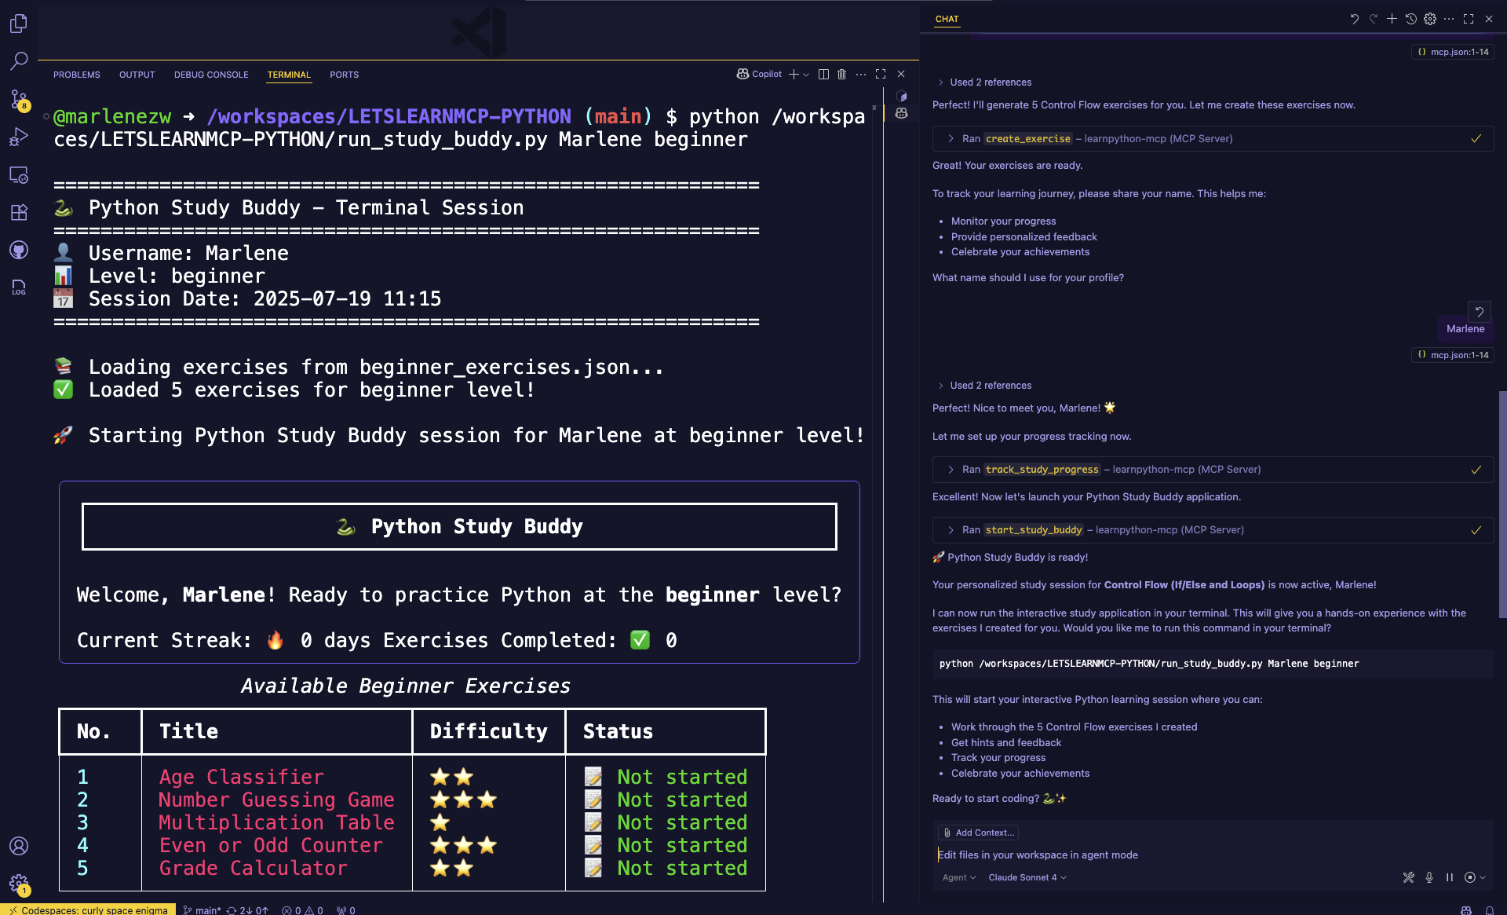Open Run and Debug view
The height and width of the screenshot is (915, 1507).
click(x=18, y=137)
